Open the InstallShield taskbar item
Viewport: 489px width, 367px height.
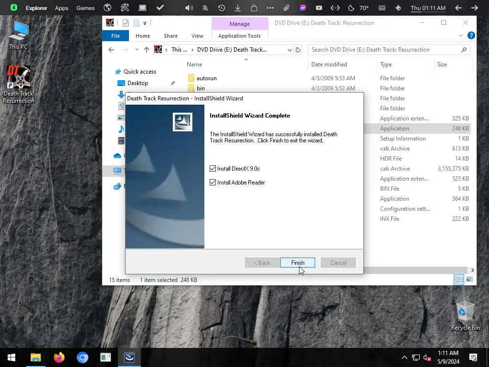[x=129, y=357]
